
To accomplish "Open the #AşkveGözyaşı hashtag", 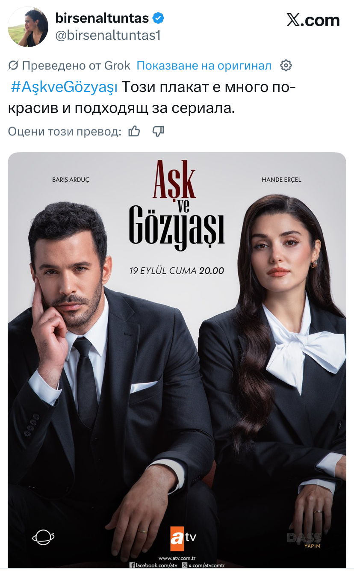I will 64,87.
